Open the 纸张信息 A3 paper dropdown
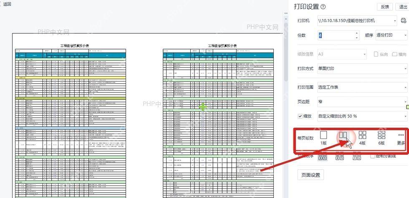Image resolution: width=409 pixels, height=198 pixels. coord(342,54)
